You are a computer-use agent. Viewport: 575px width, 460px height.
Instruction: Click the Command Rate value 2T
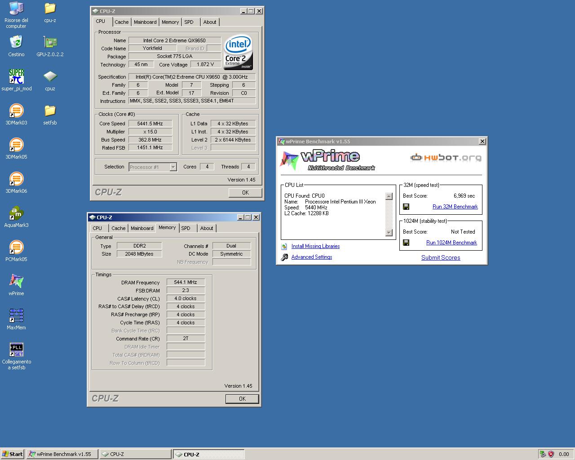[x=186, y=338]
